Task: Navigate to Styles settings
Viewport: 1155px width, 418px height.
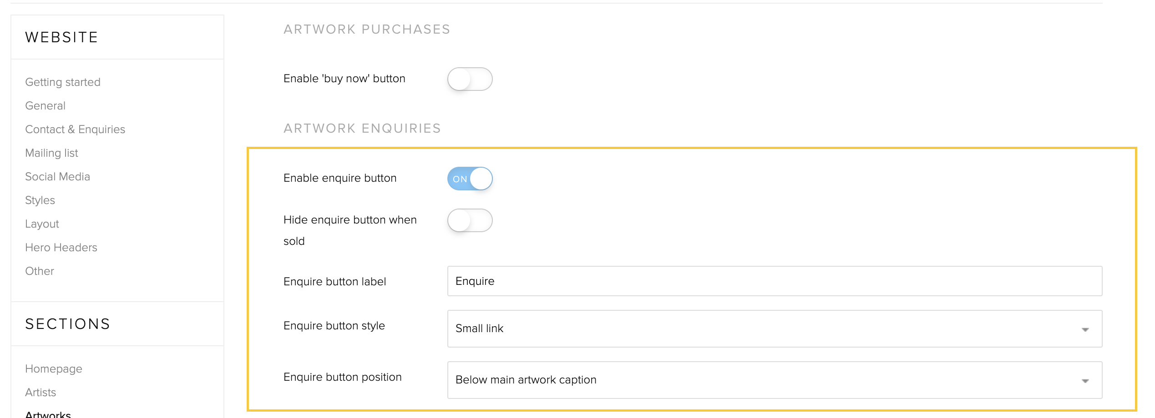Action: pyautogui.click(x=40, y=200)
